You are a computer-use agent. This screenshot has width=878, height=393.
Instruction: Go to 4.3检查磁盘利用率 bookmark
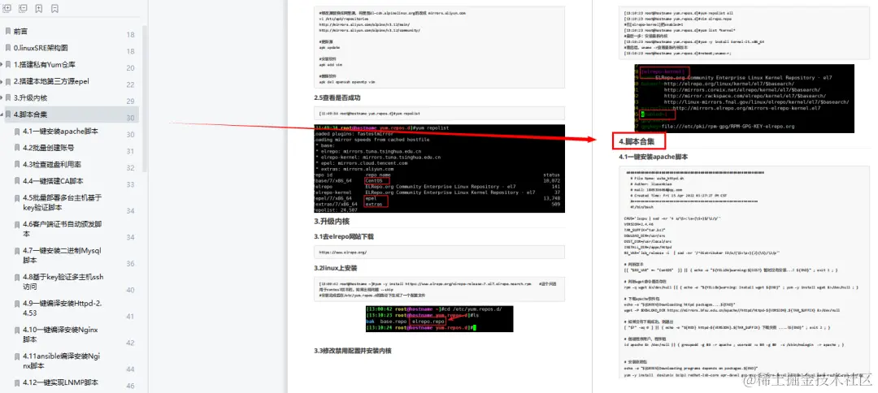tap(52, 164)
